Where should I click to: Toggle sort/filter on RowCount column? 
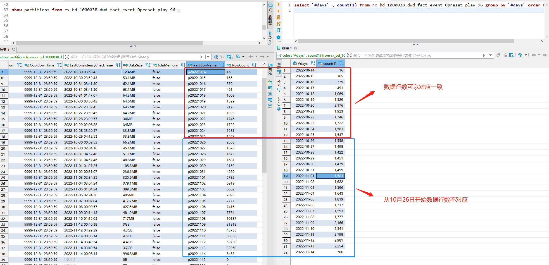coord(254,65)
